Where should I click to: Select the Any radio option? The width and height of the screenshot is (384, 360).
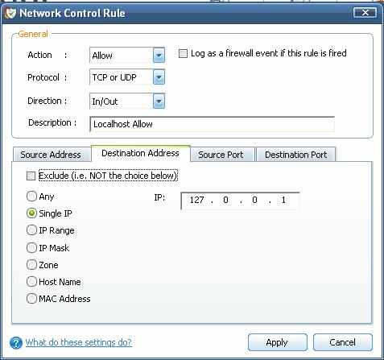31,197
